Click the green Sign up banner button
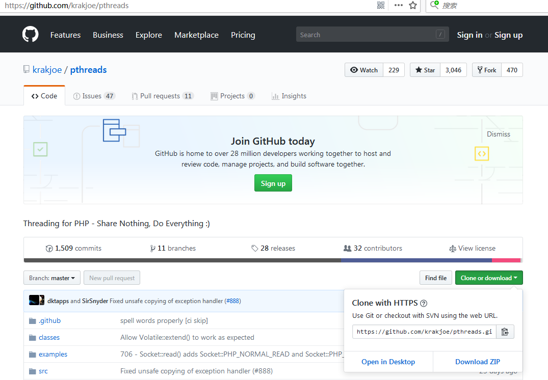 pyautogui.click(x=273, y=183)
